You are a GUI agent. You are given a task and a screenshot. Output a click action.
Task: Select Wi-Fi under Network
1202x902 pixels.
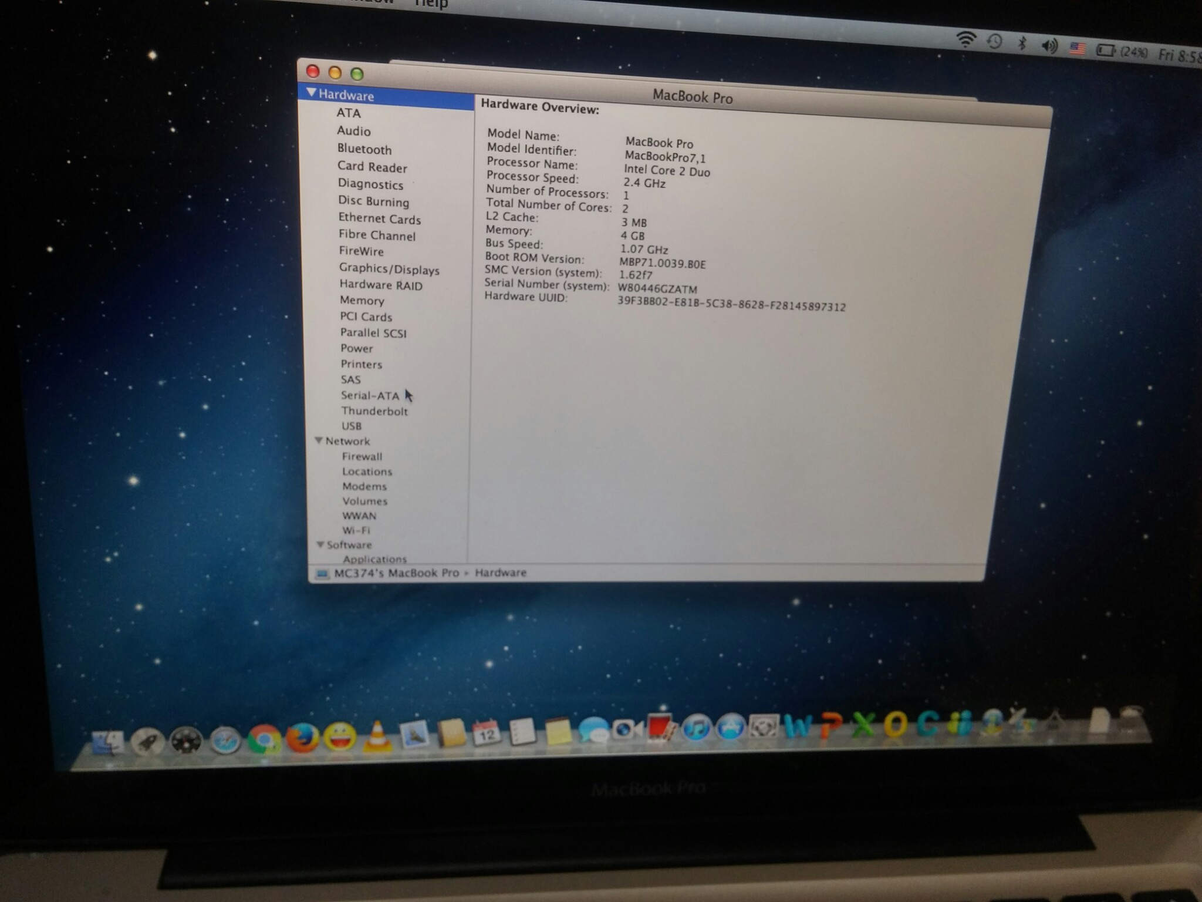pyautogui.click(x=356, y=530)
